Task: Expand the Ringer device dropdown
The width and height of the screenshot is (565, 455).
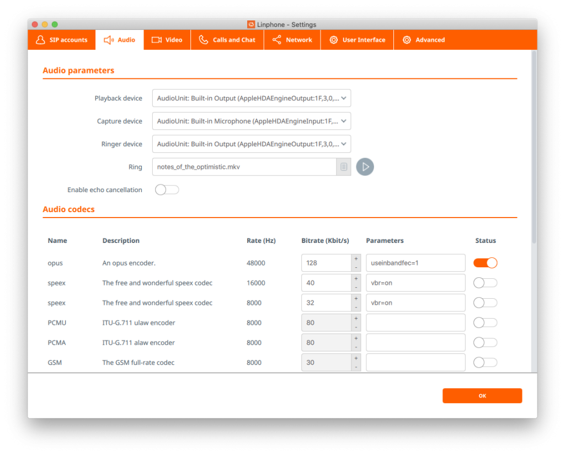Action: pos(252,144)
